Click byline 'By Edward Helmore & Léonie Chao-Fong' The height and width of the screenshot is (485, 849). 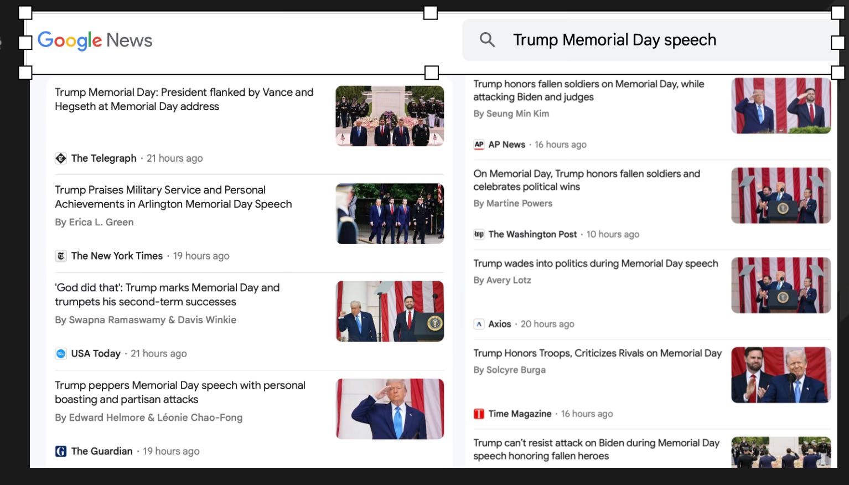148,417
